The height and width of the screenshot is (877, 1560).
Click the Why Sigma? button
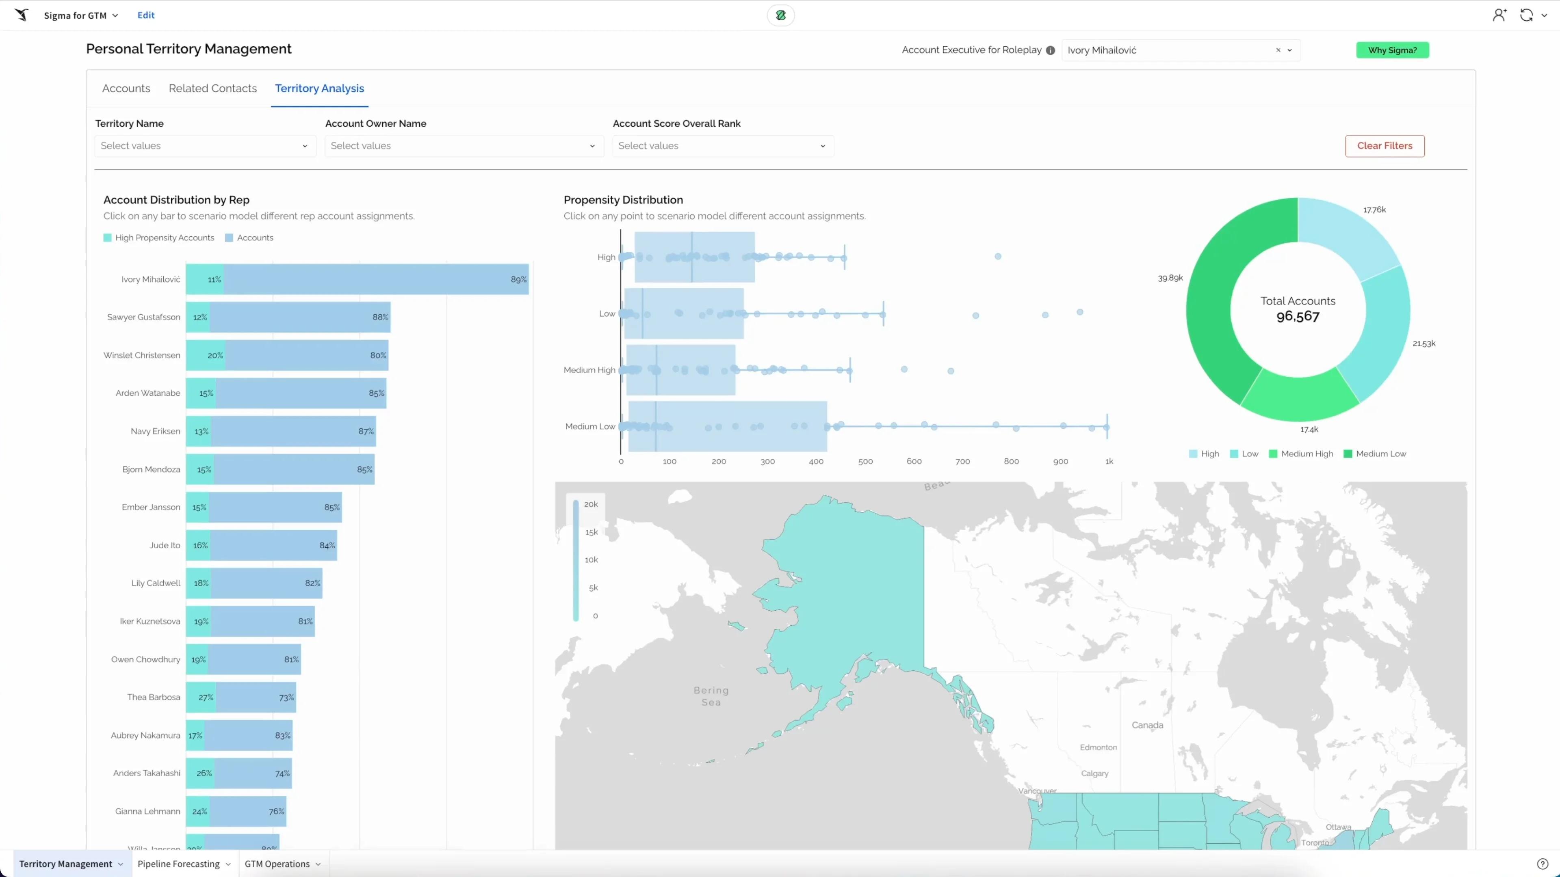(x=1392, y=50)
